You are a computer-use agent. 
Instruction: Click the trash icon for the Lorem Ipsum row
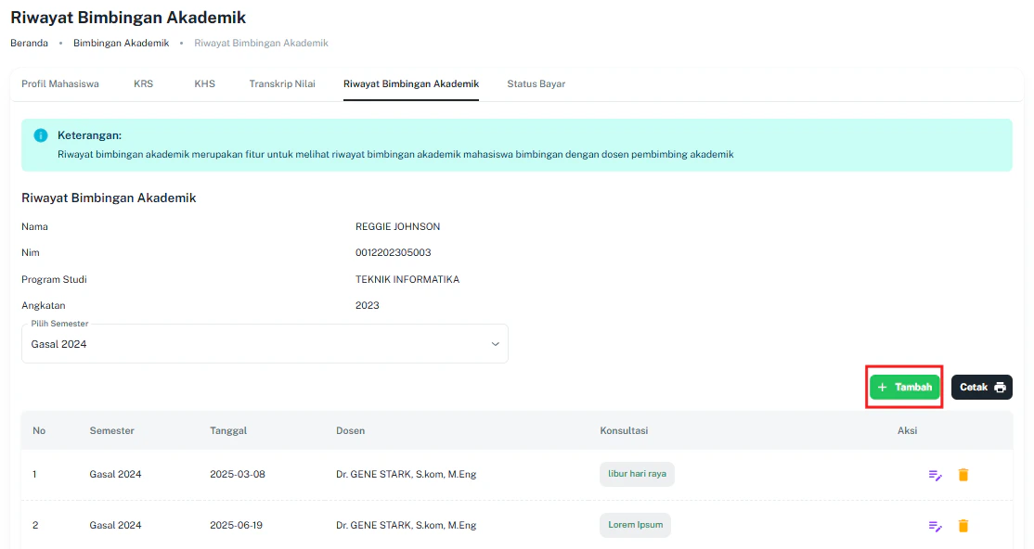(x=963, y=525)
